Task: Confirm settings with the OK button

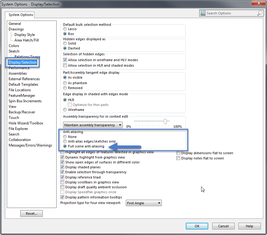Action: pos(197,226)
